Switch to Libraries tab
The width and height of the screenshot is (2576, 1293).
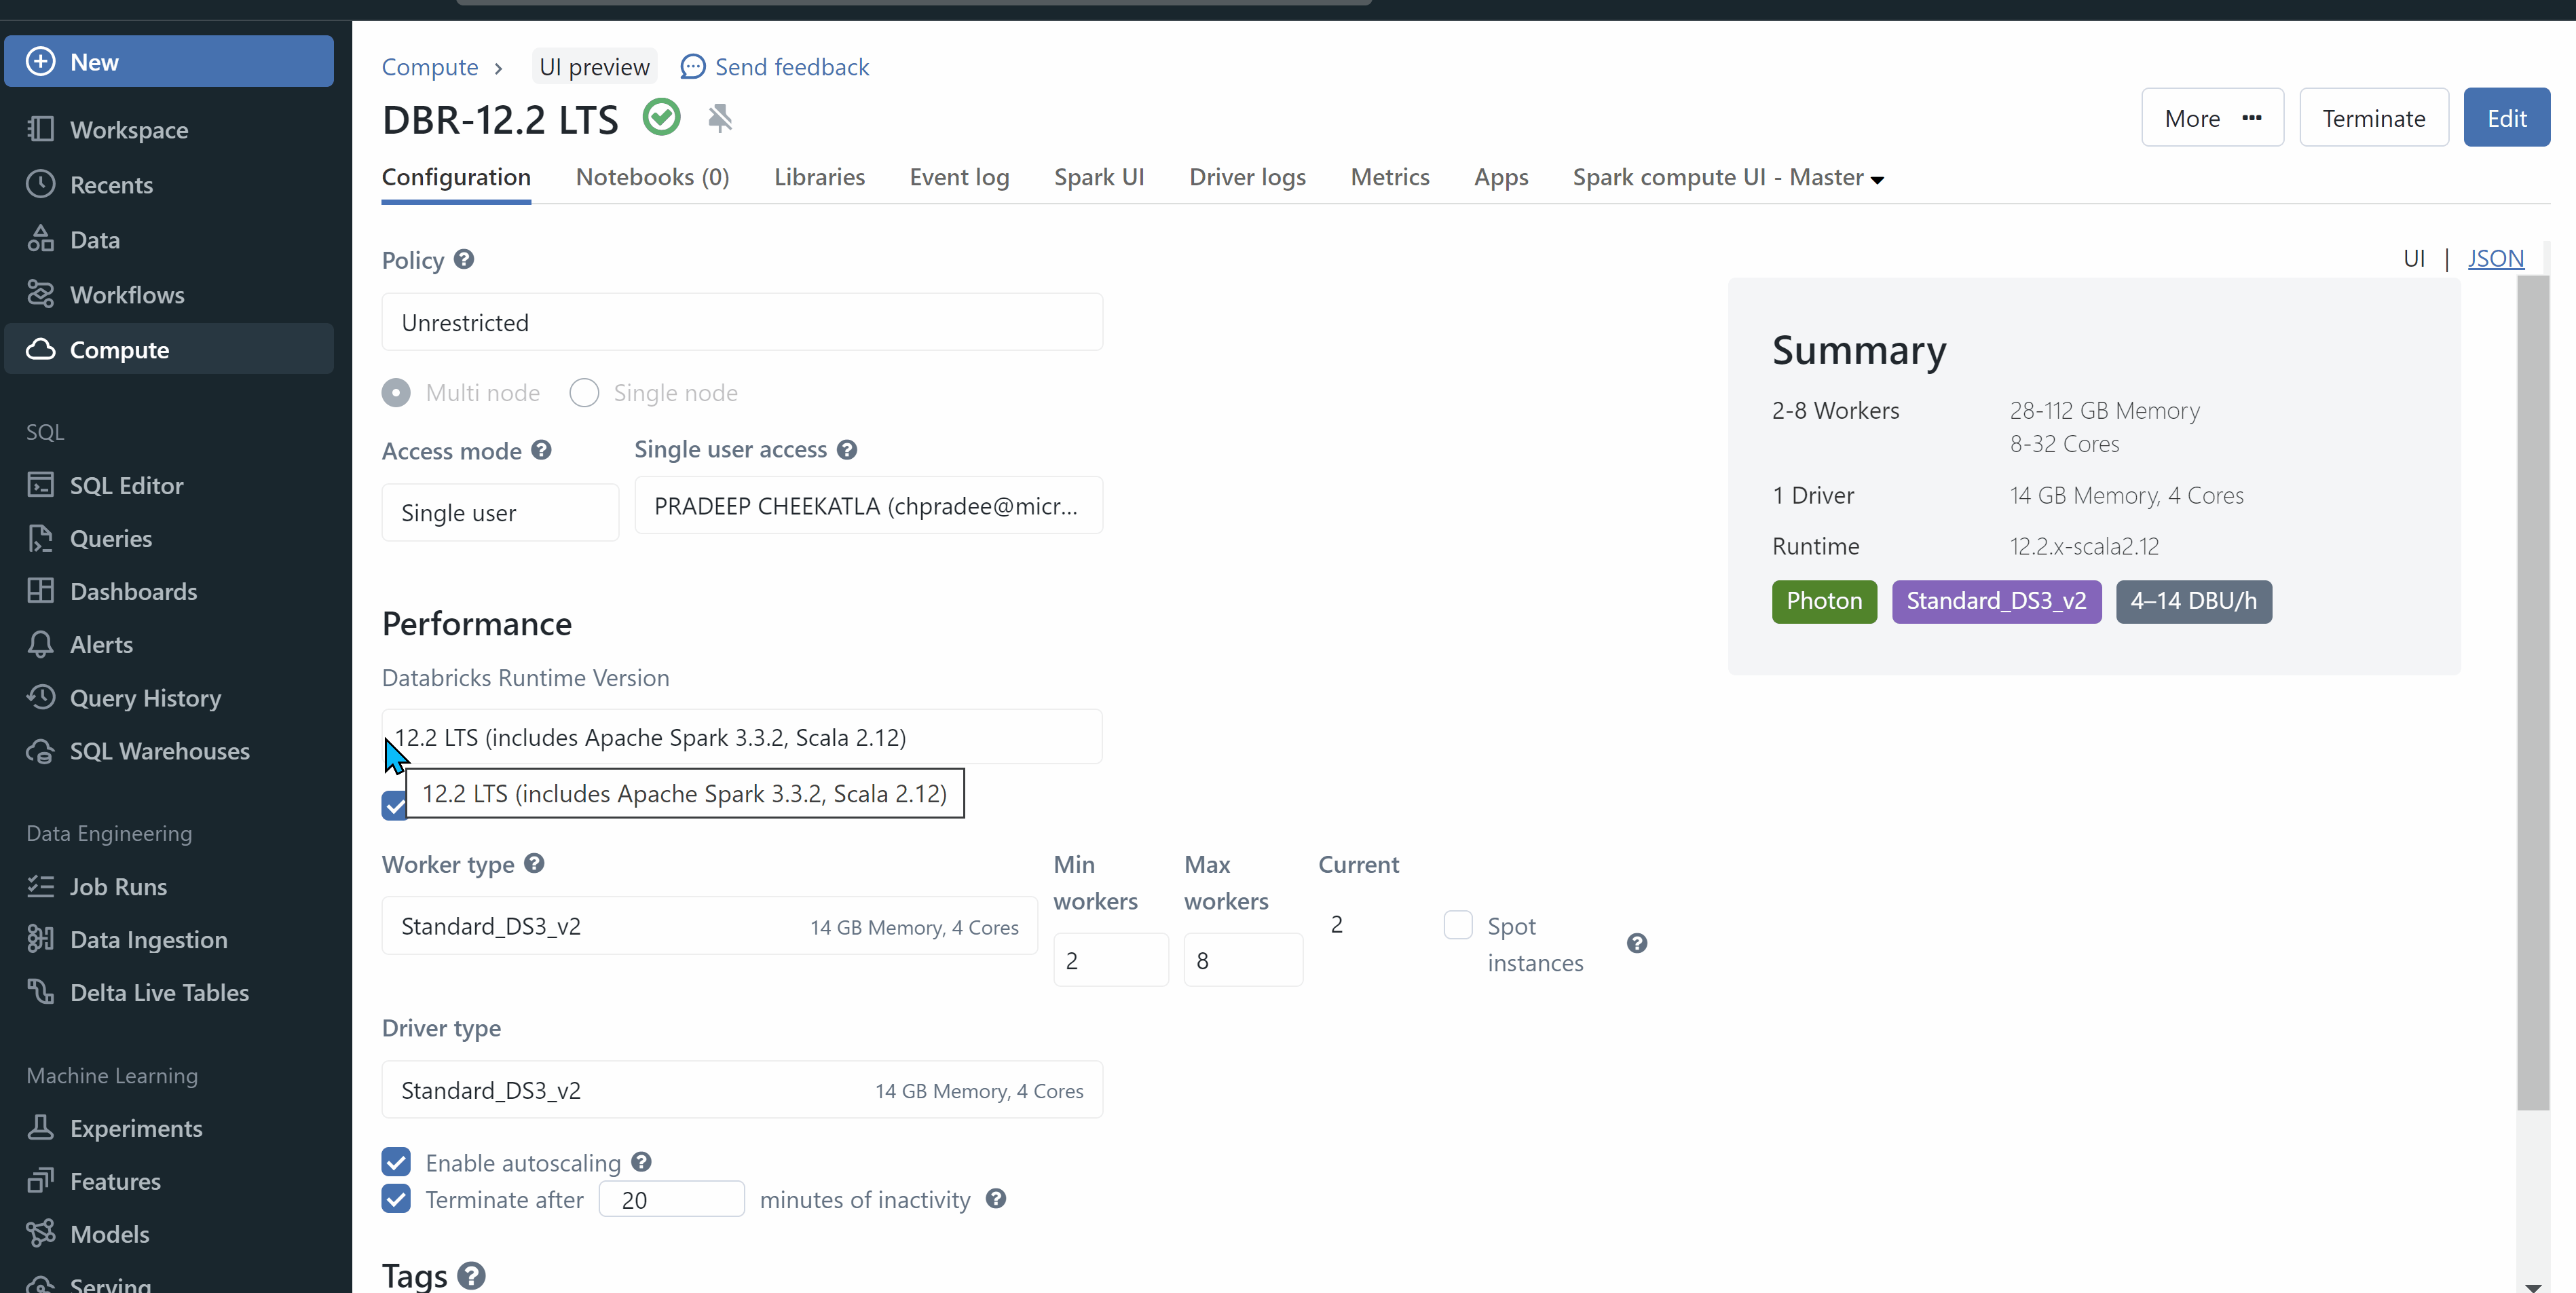coord(819,177)
